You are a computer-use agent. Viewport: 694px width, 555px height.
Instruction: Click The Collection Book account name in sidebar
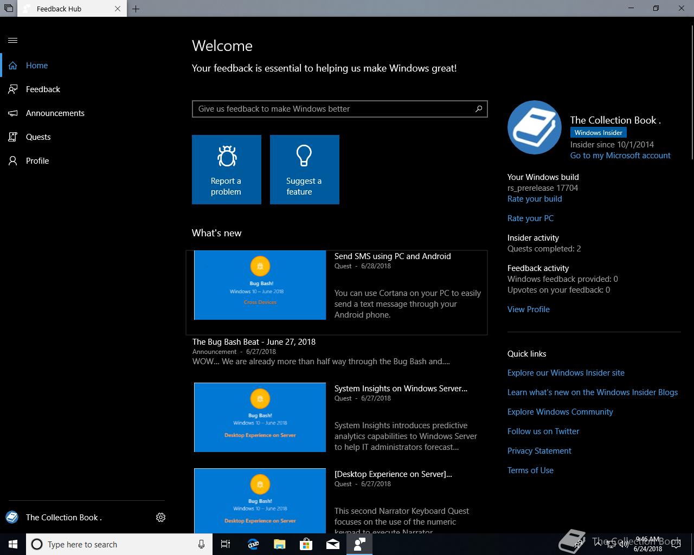click(64, 518)
